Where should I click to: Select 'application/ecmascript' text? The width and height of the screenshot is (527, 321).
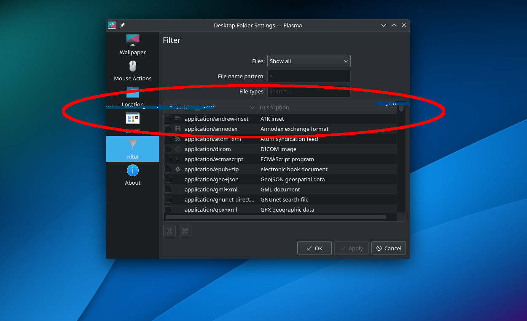(x=214, y=159)
